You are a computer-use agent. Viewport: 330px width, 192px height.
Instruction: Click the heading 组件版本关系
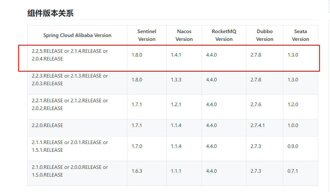point(50,13)
